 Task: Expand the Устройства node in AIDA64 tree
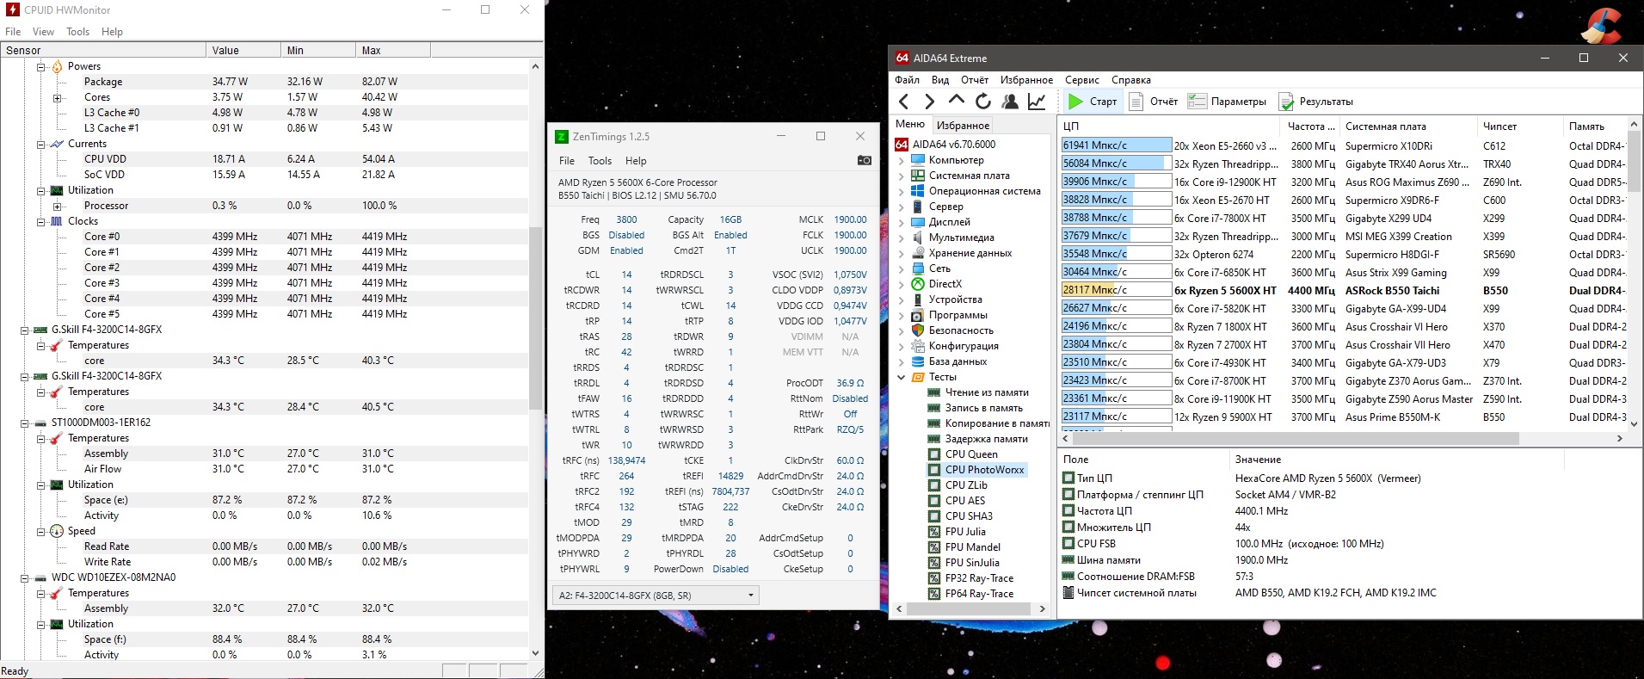click(x=901, y=299)
